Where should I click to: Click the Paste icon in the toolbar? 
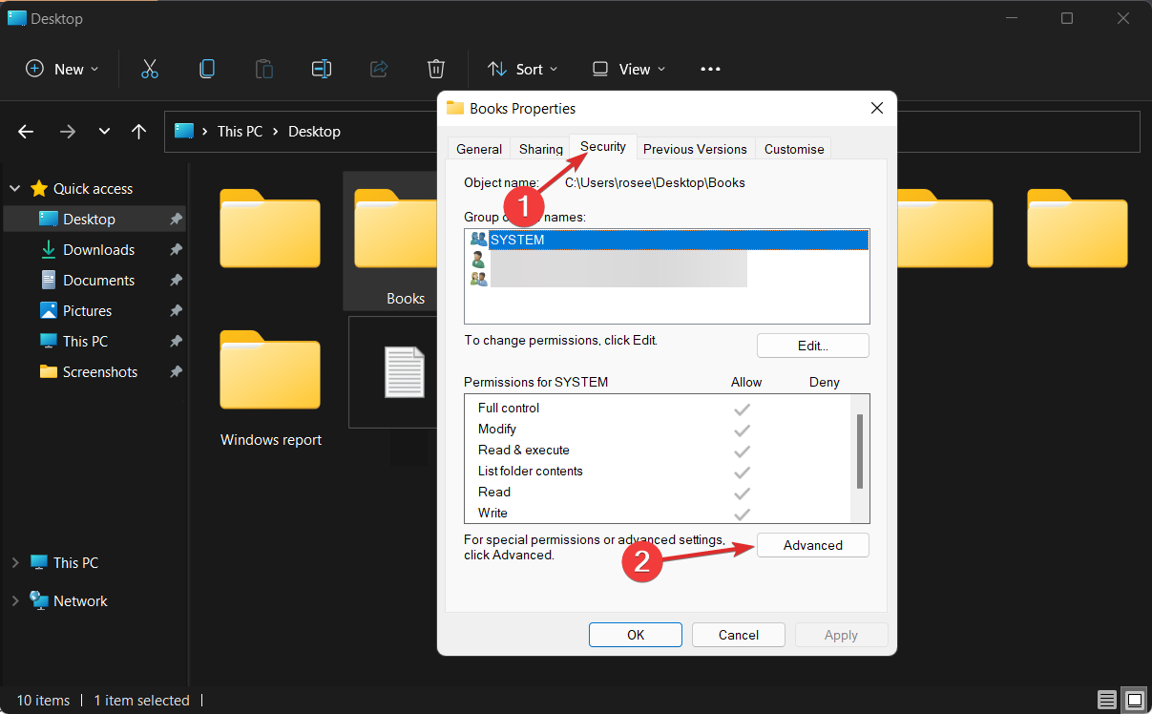pos(264,69)
